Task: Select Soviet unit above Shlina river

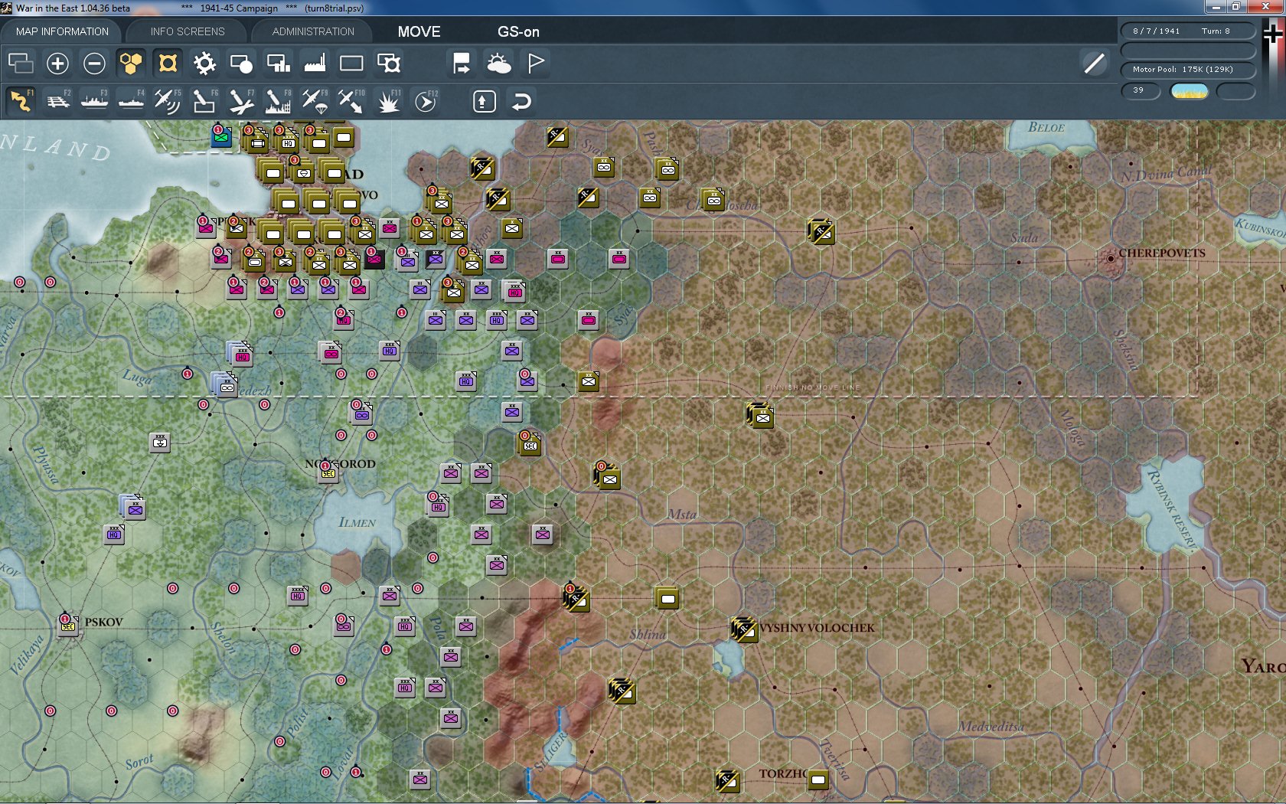Action: (x=667, y=598)
